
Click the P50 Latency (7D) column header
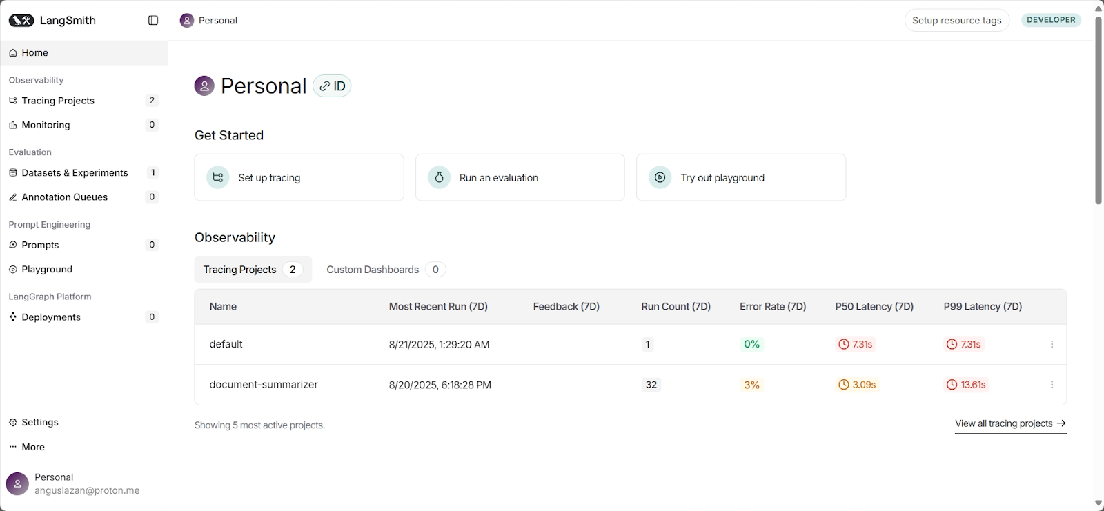874,307
